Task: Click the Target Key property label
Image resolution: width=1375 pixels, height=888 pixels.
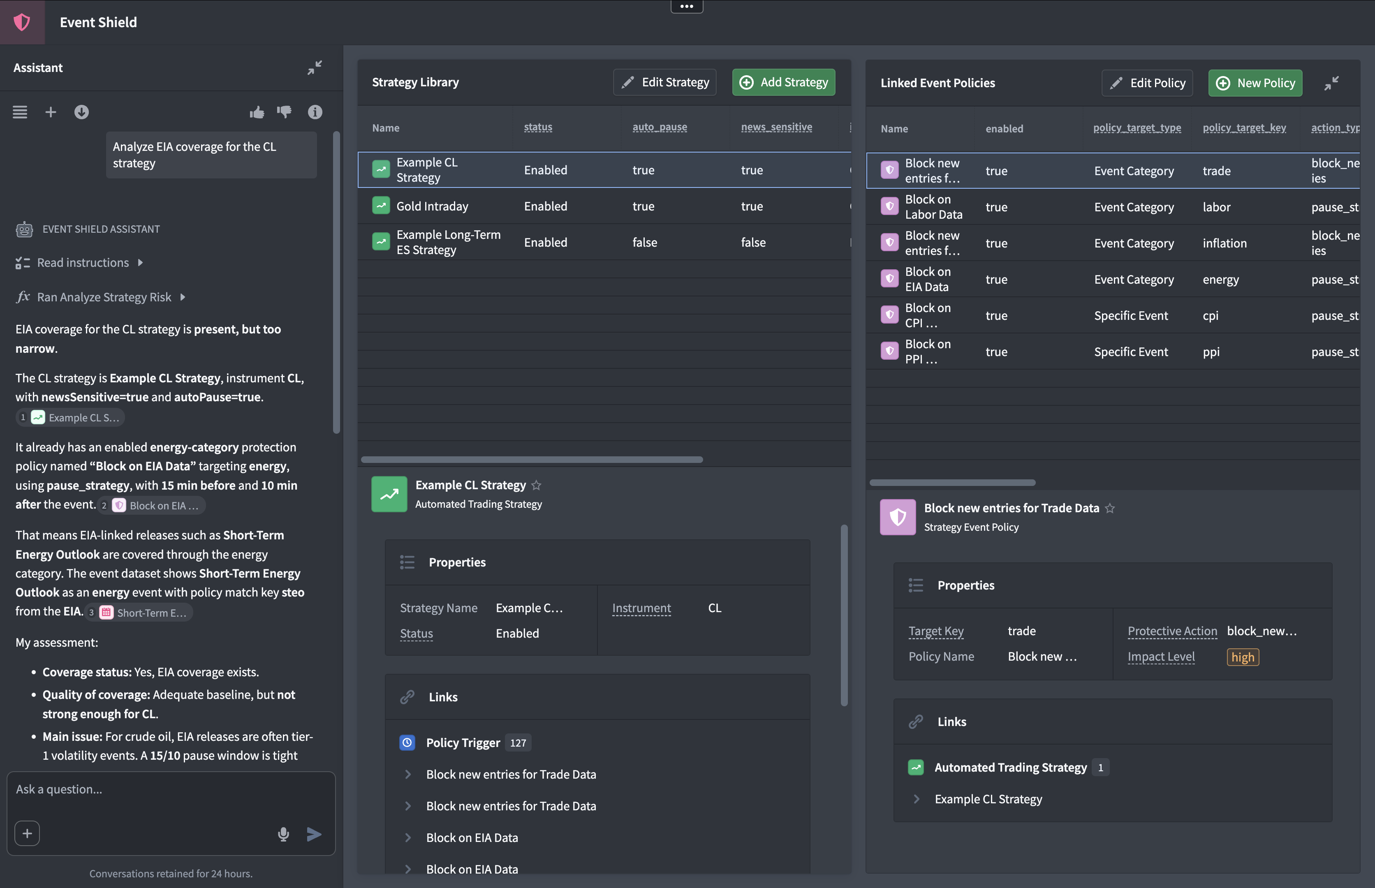Action: point(936,631)
